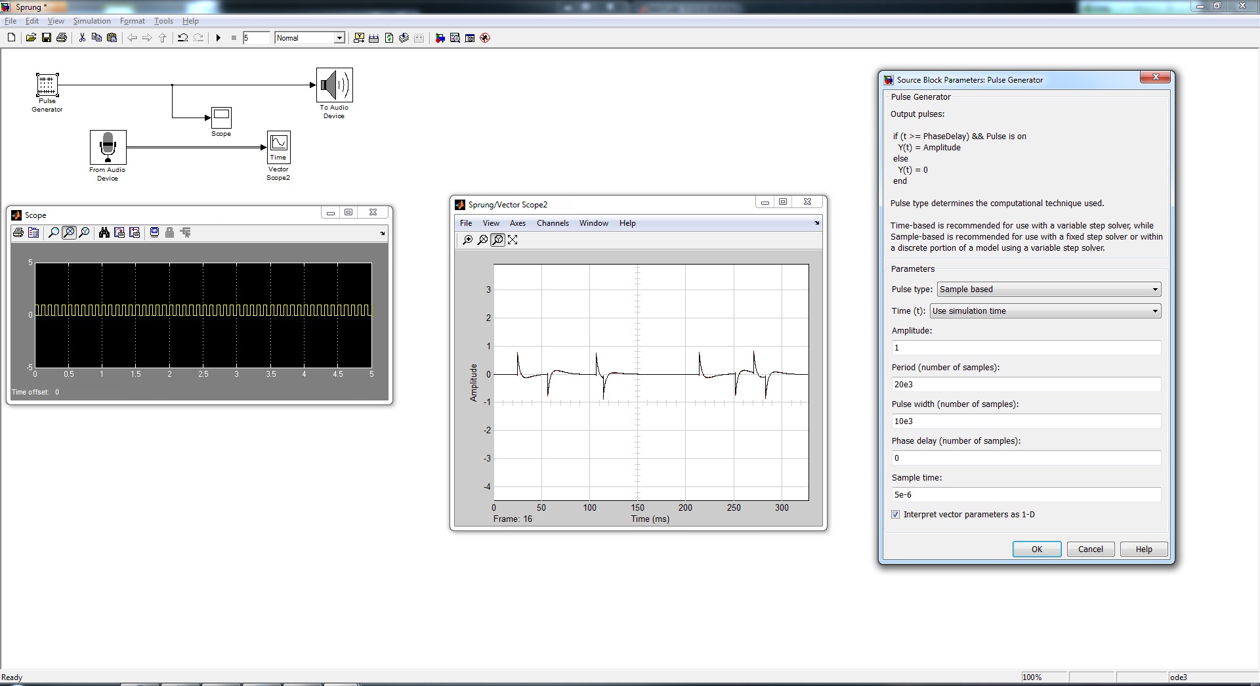Start the simulation with the play button

tap(219, 38)
